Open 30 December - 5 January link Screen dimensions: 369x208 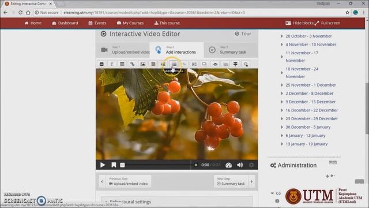pyautogui.click(x=308, y=127)
